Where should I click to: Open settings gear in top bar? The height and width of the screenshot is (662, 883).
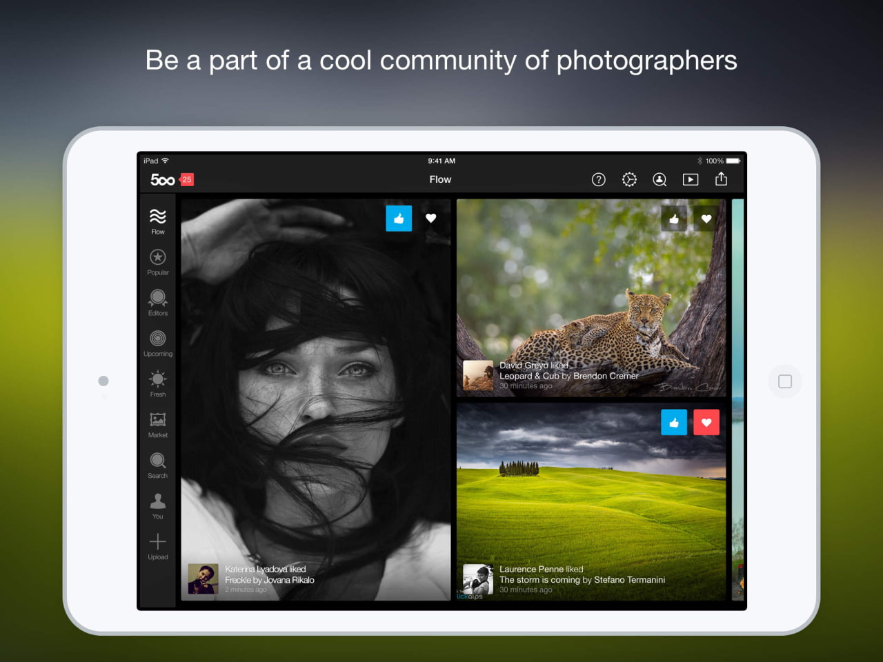point(629,179)
